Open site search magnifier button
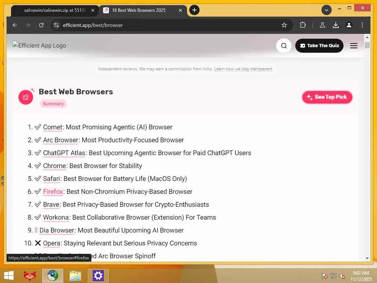Image resolution: width=377 pixels, height=283 pixels. point(284,46)
